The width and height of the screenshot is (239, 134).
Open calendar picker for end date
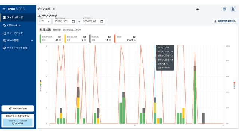pyautogui.click(x=102, y=22)
